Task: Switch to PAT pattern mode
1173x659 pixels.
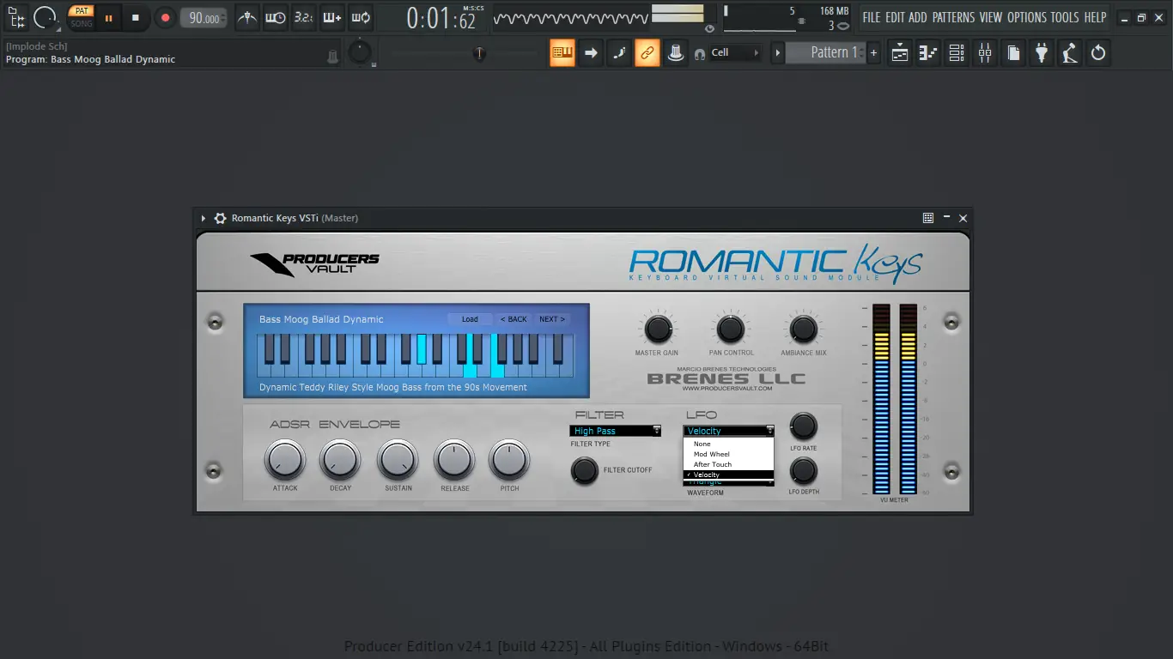Action: pyautogui.click(x=82, y=11)
